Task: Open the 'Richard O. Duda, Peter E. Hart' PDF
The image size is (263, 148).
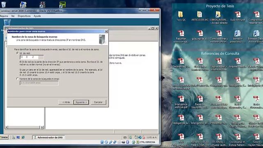Action: coord(200,140)
